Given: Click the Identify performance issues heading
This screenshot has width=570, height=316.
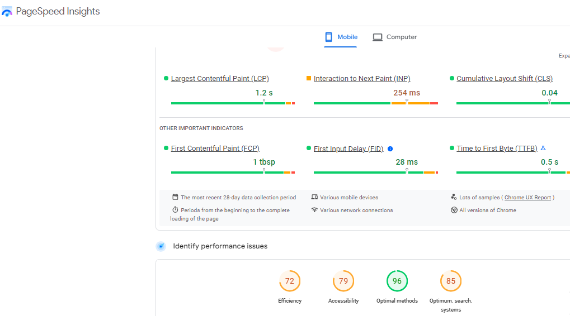Looking at the screenshot, I should (x=220, y=246).
